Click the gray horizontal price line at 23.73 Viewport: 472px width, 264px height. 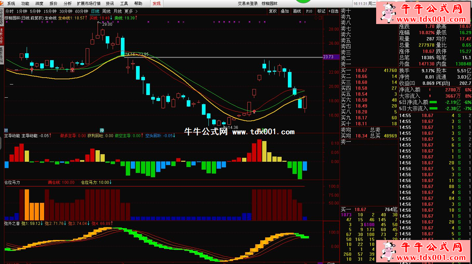coord(231,57)
